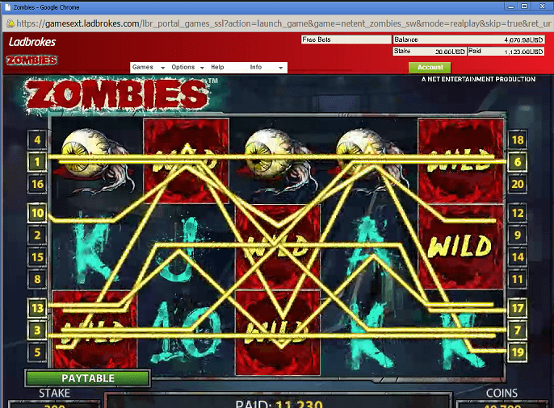Select payline indicator 8
The width and height of the screenshot is (554, 408).
(37, 279)
